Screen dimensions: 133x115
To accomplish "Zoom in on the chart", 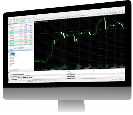I will coord(104,14).
